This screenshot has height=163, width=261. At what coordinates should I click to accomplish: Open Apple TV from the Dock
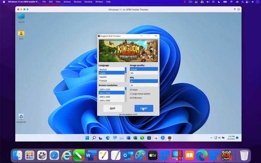click(x=153, y=155)
